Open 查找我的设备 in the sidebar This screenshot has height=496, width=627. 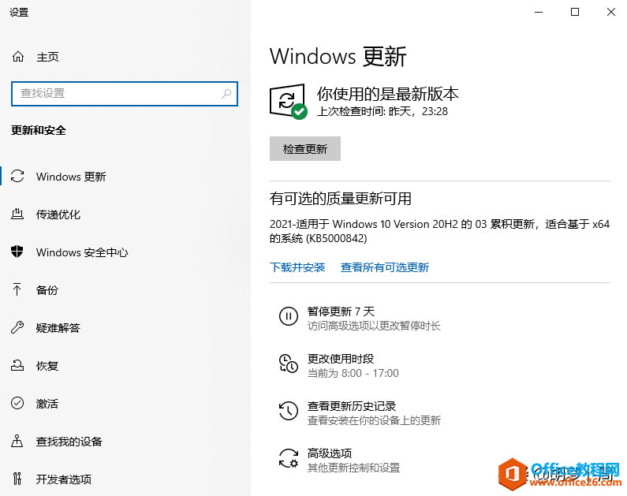pyautogui.click(x=69, y=442)
